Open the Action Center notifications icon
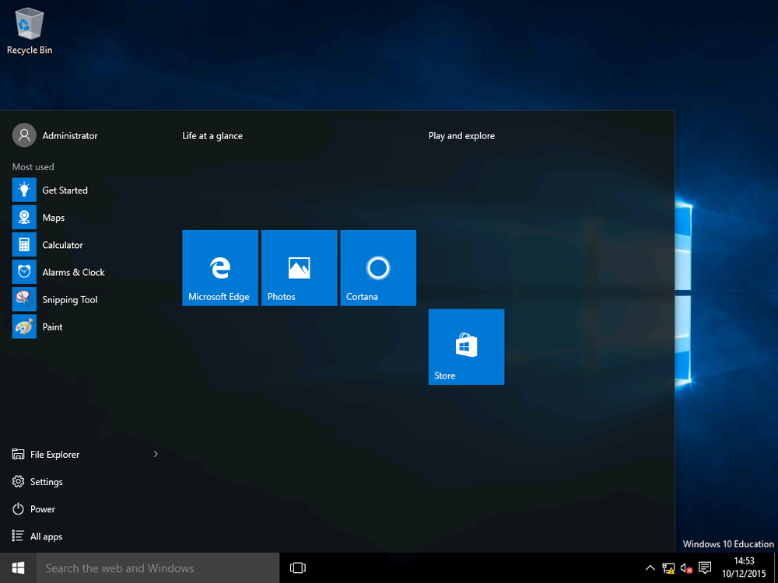The height and width of the screenshot is (583, 778). [705, 567]
